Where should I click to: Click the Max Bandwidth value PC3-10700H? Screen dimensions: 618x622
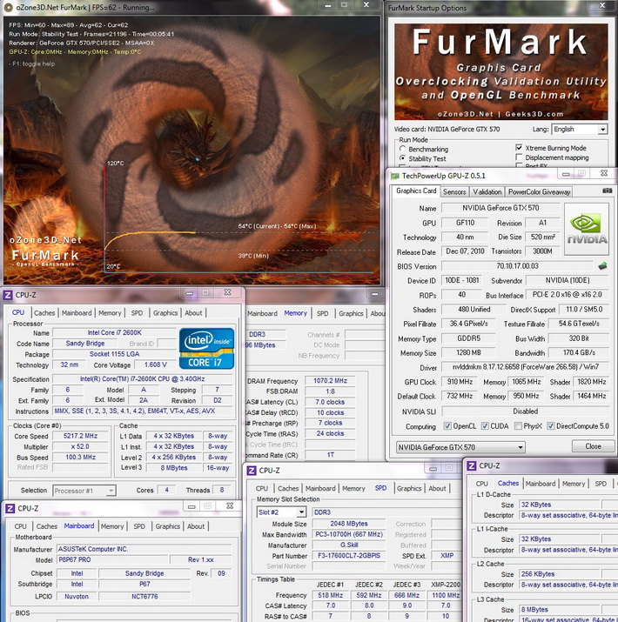pyautogui.click(x=349, y=534)
